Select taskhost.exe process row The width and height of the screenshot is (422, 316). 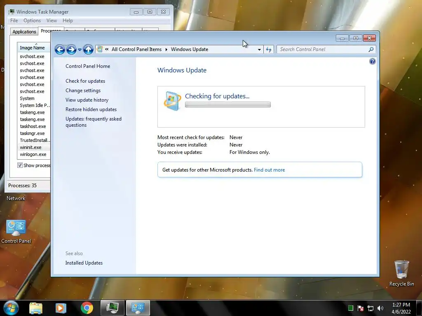[34, 126]
